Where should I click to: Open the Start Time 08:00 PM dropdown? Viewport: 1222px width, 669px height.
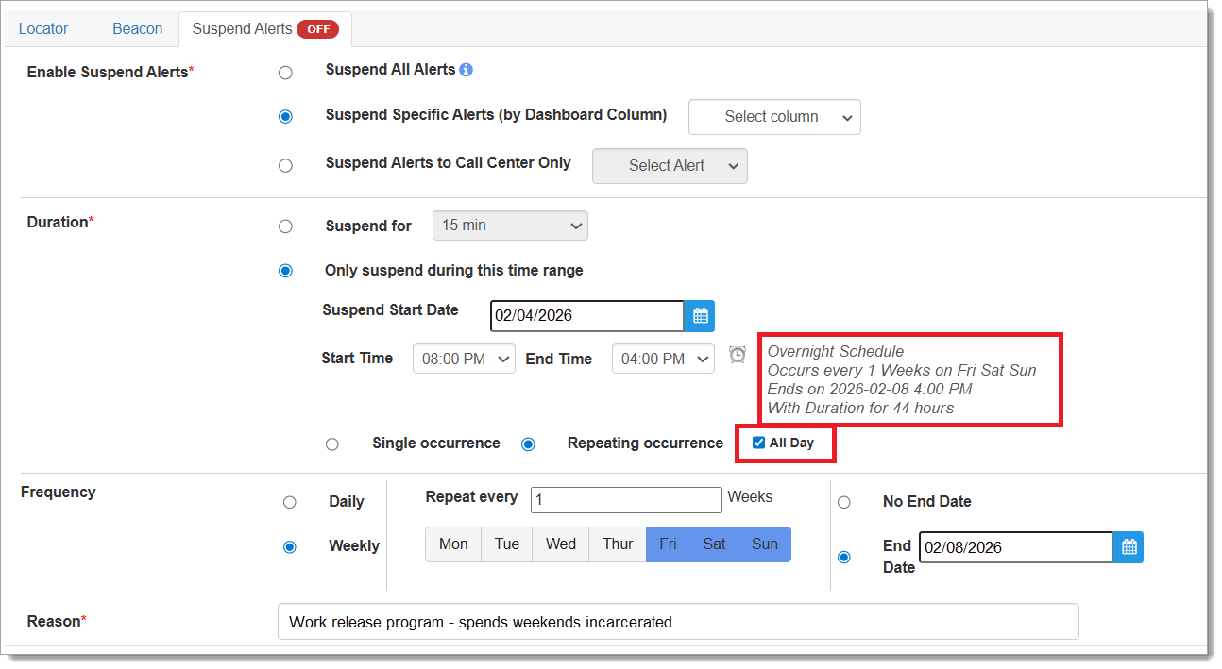pos(464,359)
